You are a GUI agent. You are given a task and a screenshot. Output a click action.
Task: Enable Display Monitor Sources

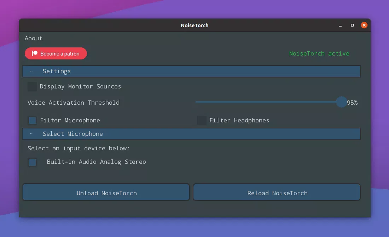coord(32,86)
